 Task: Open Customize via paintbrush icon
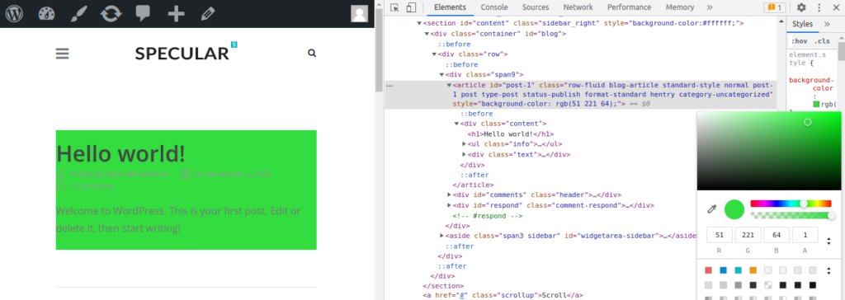pyautogui.click(x=78, y=13)
